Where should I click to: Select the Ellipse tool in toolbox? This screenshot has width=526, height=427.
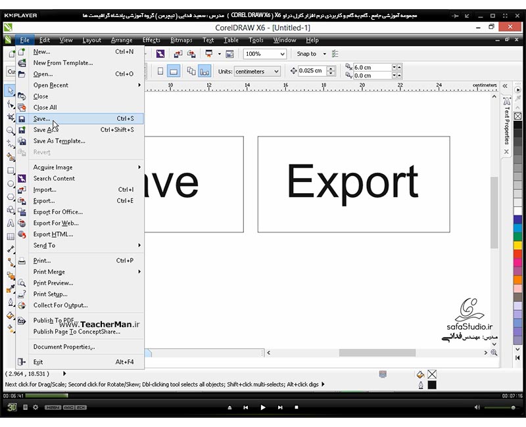click(11, 184)
